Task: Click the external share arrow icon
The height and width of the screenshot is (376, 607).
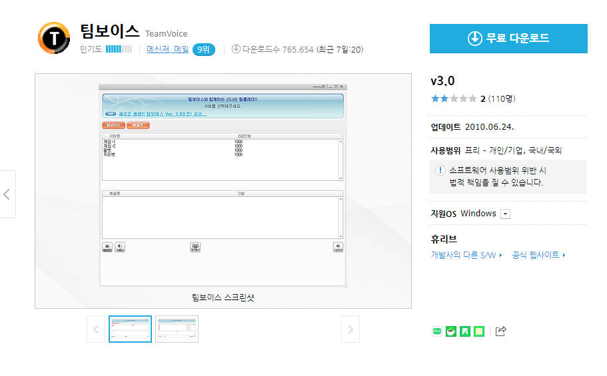Action: pos(500,331)
